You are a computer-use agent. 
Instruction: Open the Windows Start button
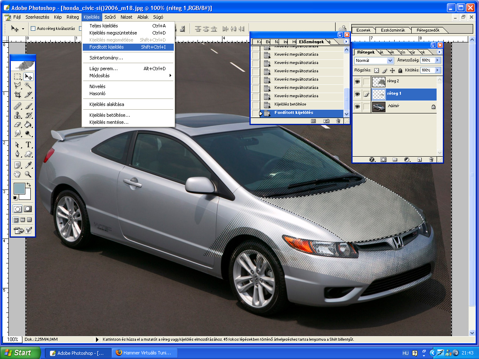point(20,353)
